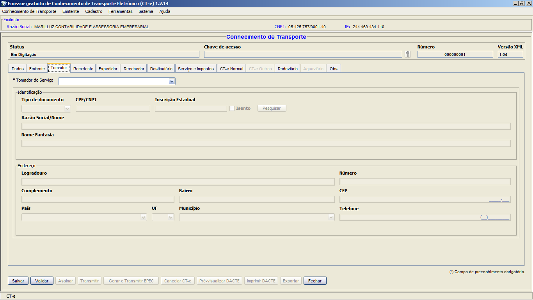Click the Complemento input field
533x300 pixels.
98,199
